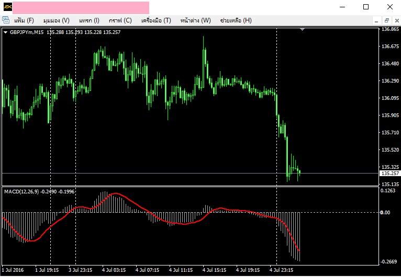Click the current price label 135.257
Screen dimensions: 401x277
(x=390, y=174)
